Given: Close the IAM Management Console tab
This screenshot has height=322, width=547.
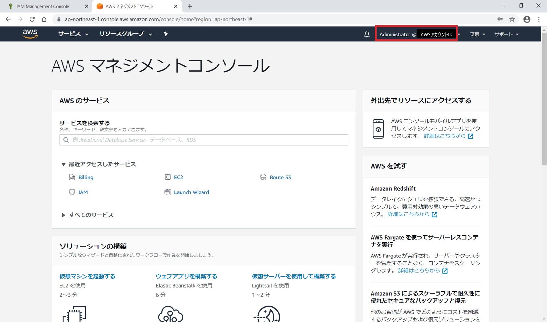Looking at the screenshot, I should point(87,6).
